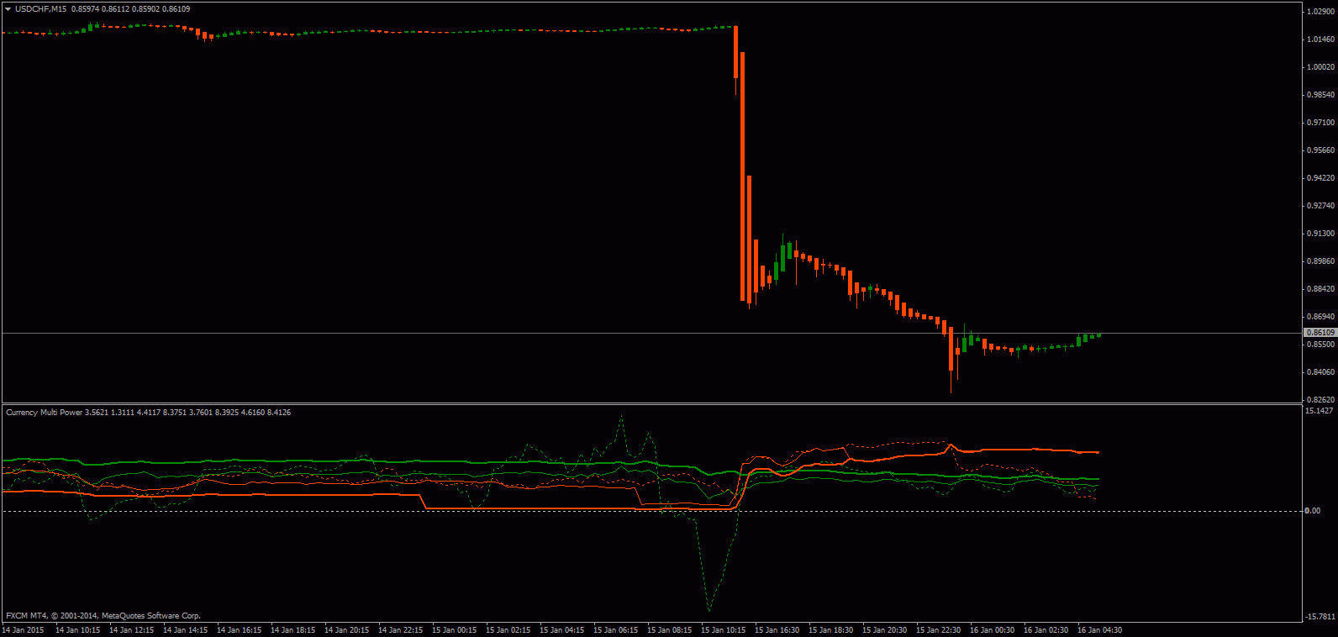Click the 14 Jan 2015 date label
Screen dimensions: 1338x637
coord(24,630)
